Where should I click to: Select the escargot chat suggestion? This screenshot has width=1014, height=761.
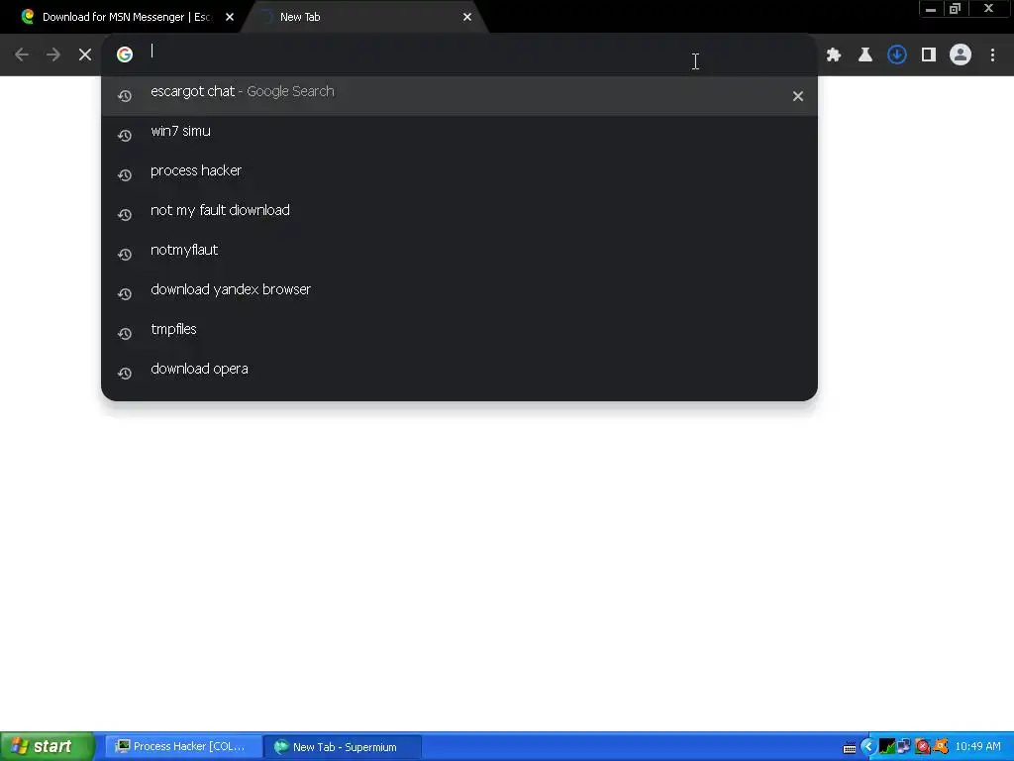pos(459,96)
